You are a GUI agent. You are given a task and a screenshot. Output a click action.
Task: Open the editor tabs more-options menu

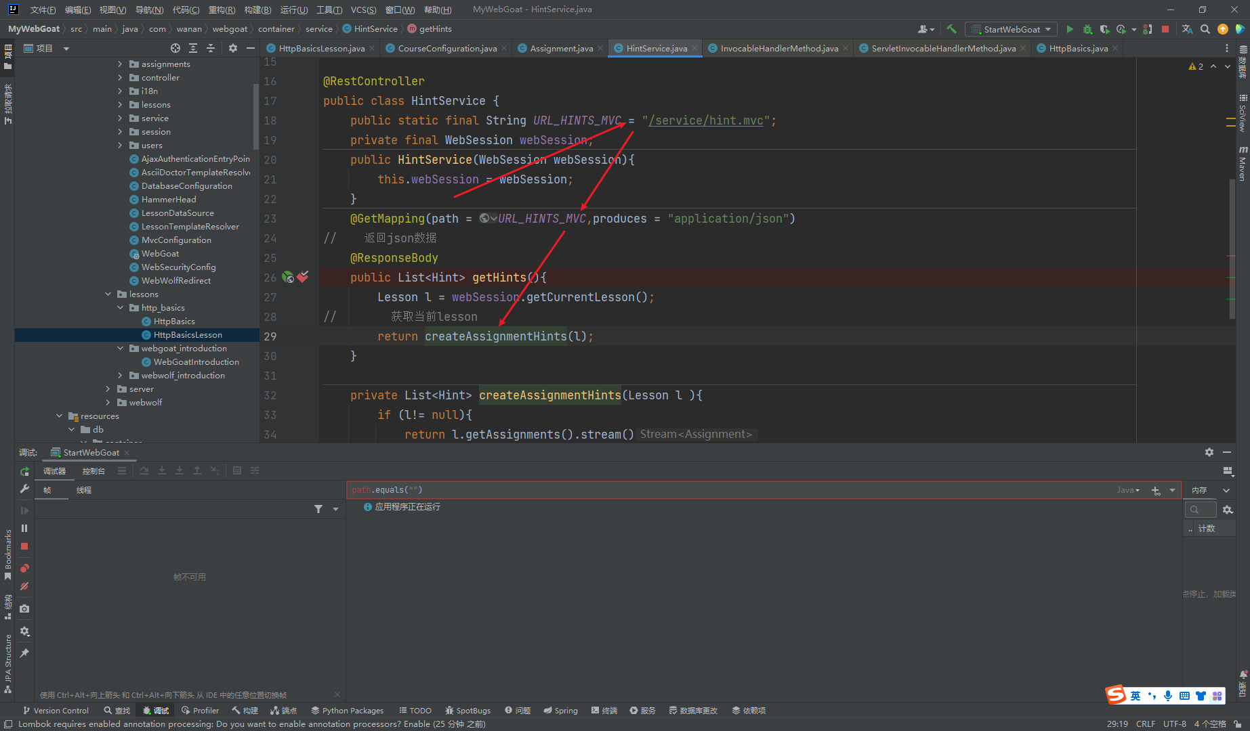(1227, 48)
